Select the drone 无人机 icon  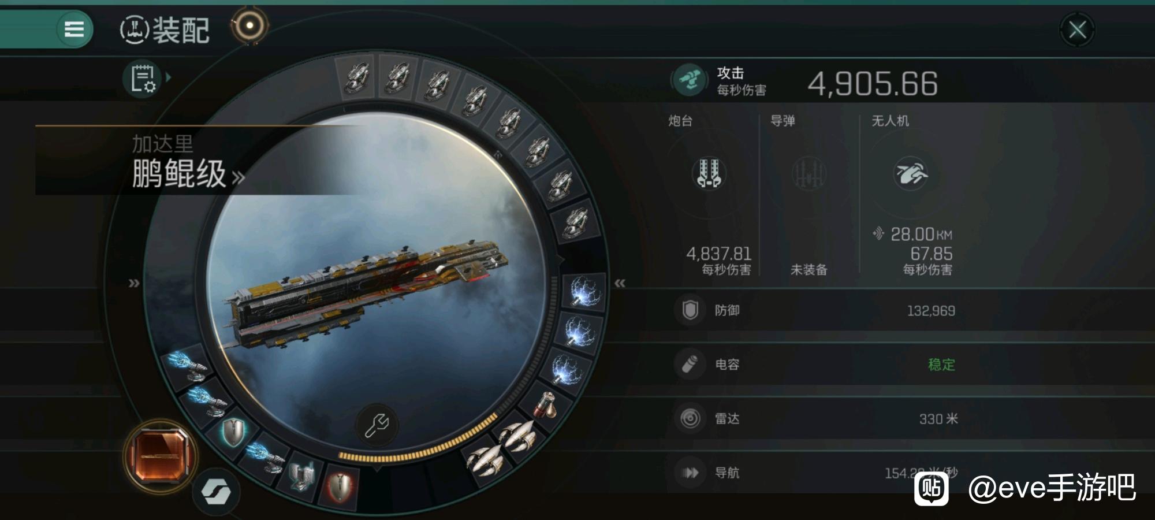tap(911, 173)
